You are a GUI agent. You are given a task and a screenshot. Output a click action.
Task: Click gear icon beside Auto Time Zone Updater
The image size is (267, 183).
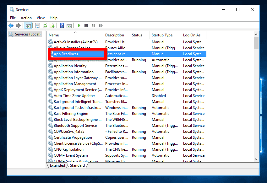(50, 95)
